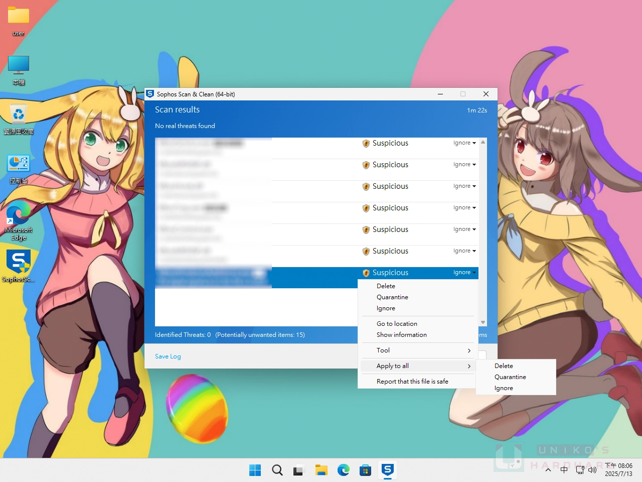
Task: Expand the Tool submenu
Action: [418, 350]
